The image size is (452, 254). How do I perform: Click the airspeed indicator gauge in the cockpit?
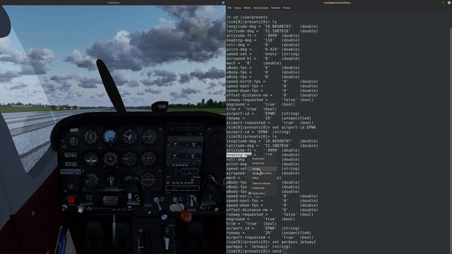click(x=90, y=137)
